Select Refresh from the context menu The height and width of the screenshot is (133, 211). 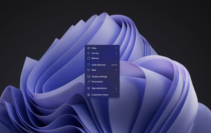(x=102, y=58)
